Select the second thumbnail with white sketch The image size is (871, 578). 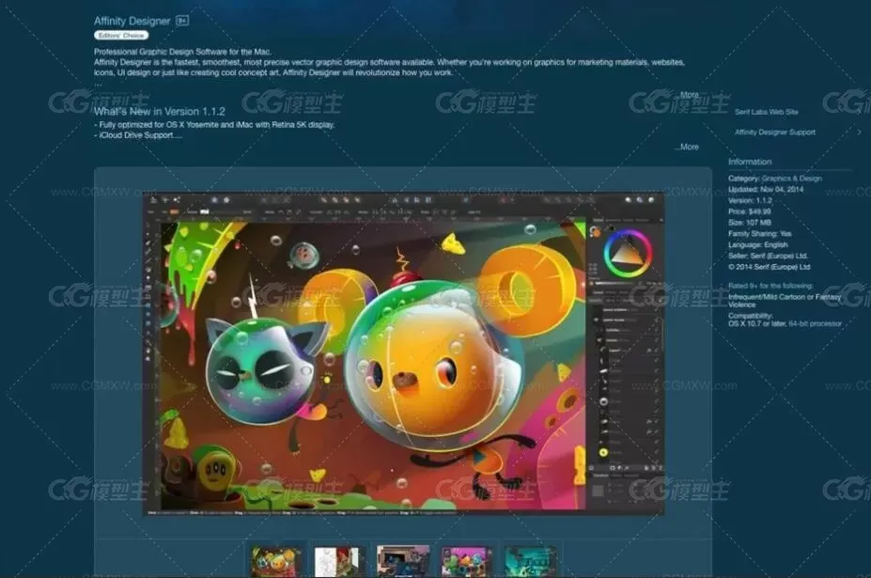pyautogui.click(x=336, y=561)
